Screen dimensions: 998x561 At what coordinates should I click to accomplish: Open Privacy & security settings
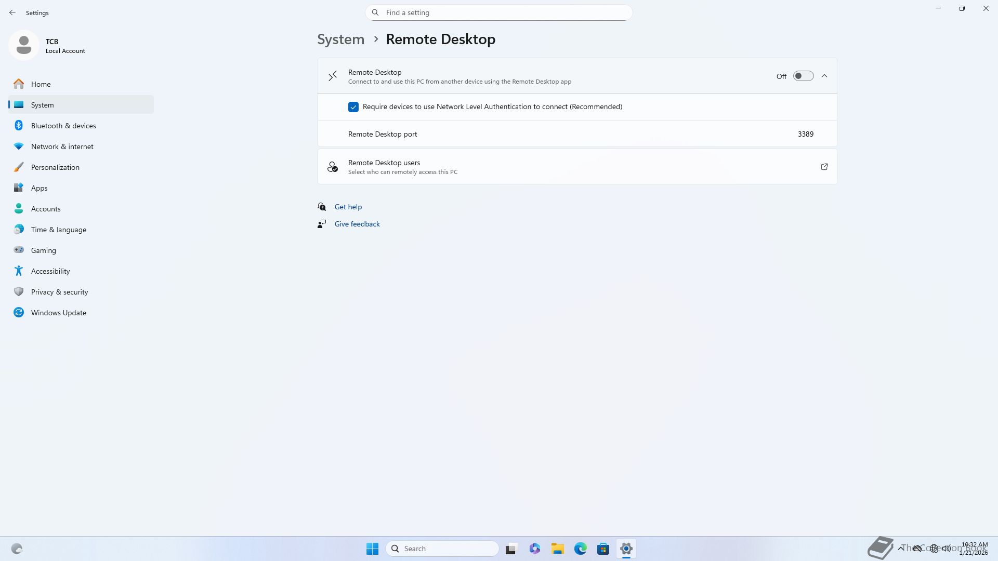pyautogui.click(x=59, y=292)
